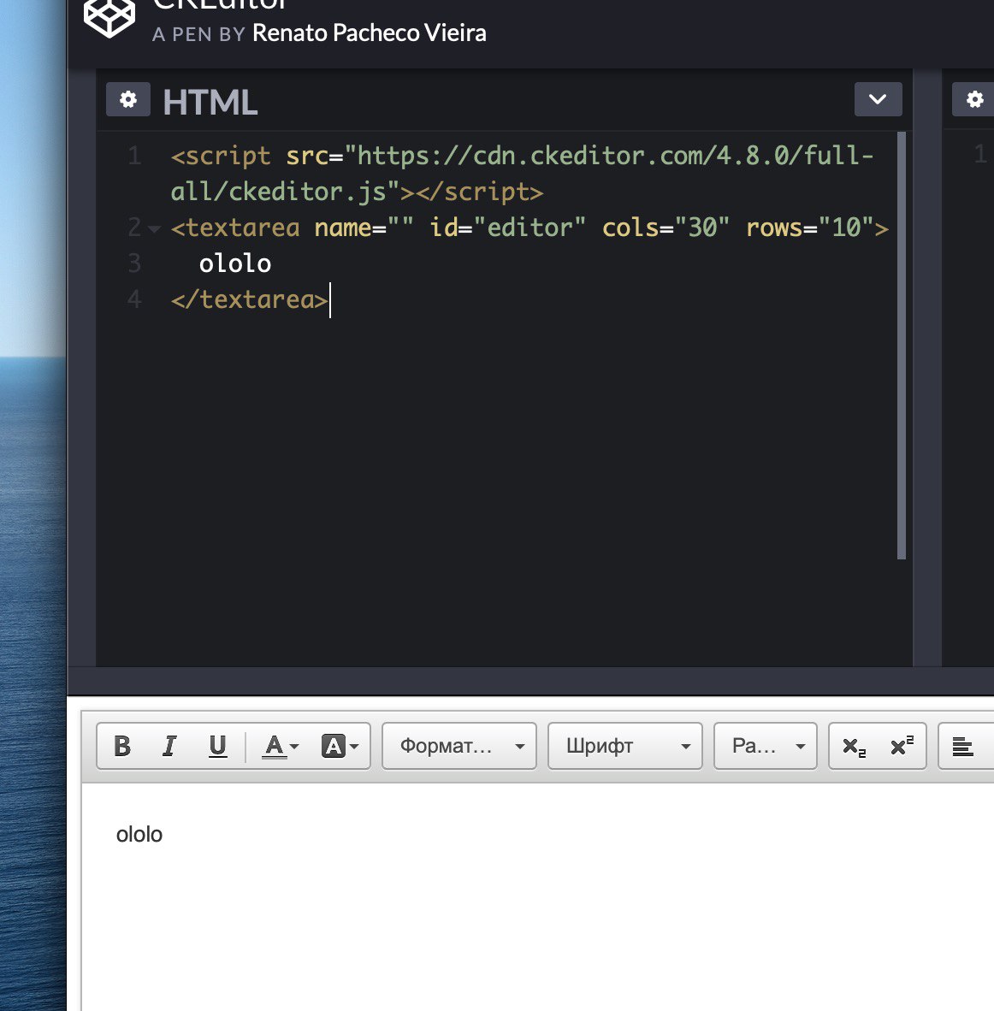The width and height of the screenshot is (994, 1011).
Task: Open the Шрифт font dropdown
Action: click(x=625, y=746)
